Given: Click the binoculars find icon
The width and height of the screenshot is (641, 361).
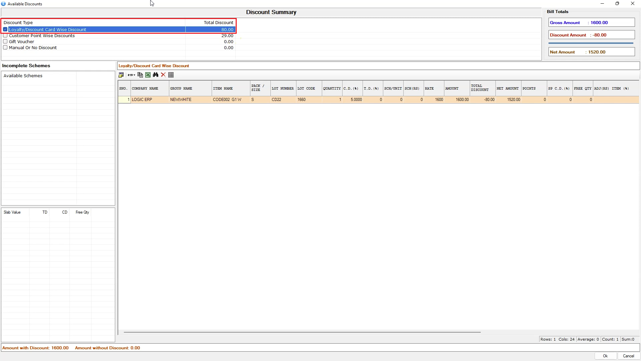Looking at the screenshot, I should coord(156,75).
